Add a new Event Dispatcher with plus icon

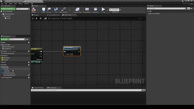click(29, 78)
